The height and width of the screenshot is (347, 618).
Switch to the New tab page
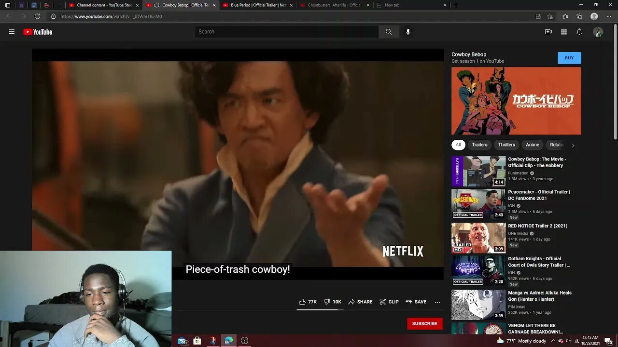[x=411, y=5]
